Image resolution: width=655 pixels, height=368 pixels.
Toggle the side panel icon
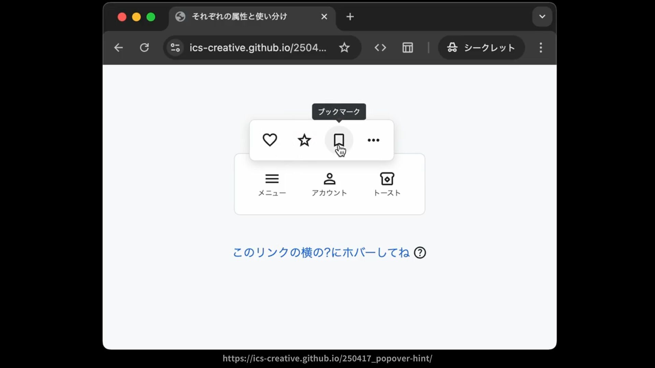(x=407, y=48)
